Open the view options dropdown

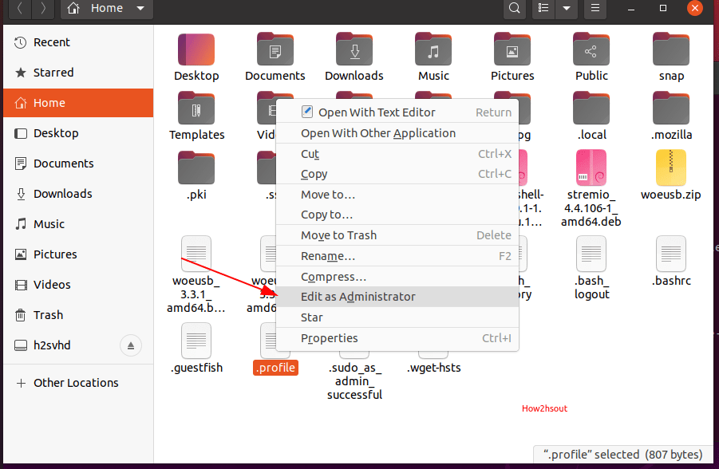[565, 10]
